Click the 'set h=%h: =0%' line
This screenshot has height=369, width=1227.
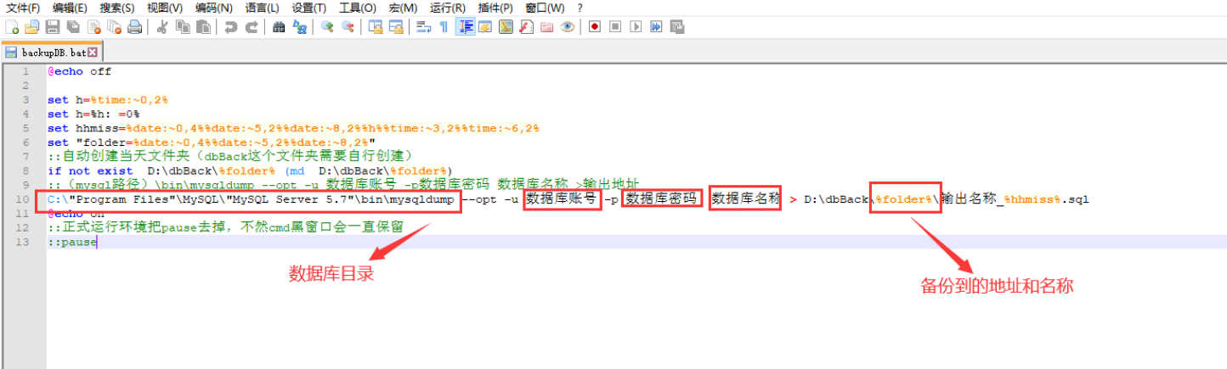pos(93,114)
